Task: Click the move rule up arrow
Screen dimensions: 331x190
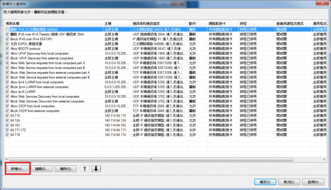Action: click(x=85, y=169)
